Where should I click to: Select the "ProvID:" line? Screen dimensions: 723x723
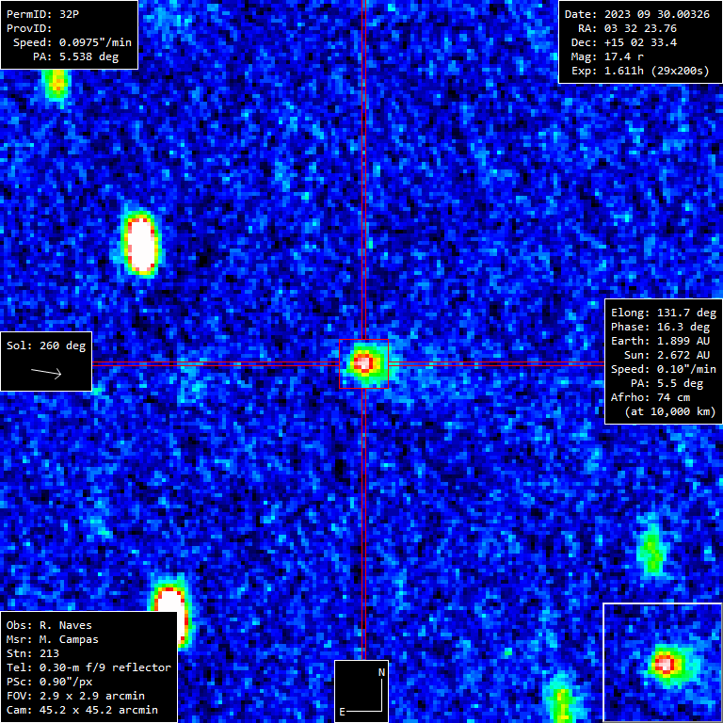click(29, 28)
